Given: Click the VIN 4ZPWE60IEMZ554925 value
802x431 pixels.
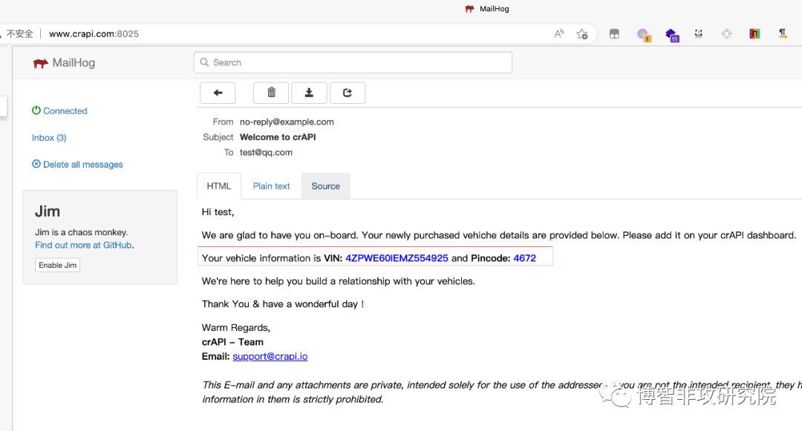Looking at the screenshot, I should [397, 258].
